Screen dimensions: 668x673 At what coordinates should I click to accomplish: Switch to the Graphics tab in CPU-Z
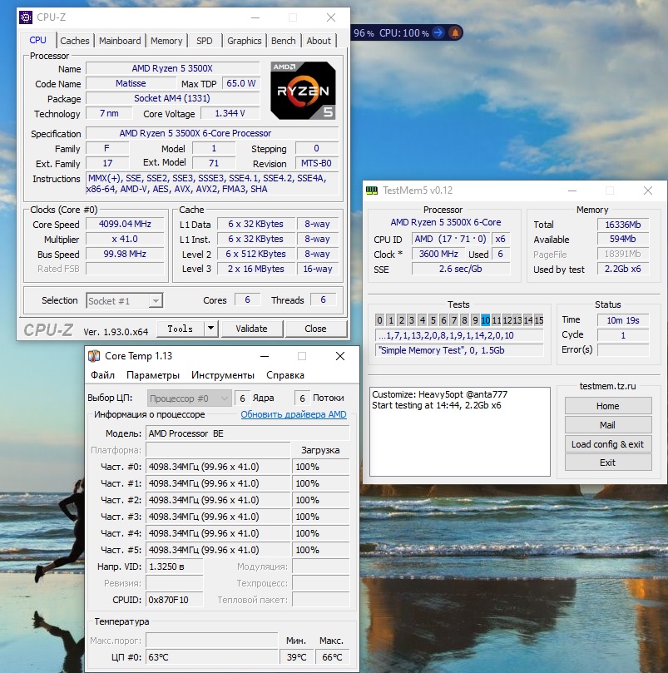245,41
